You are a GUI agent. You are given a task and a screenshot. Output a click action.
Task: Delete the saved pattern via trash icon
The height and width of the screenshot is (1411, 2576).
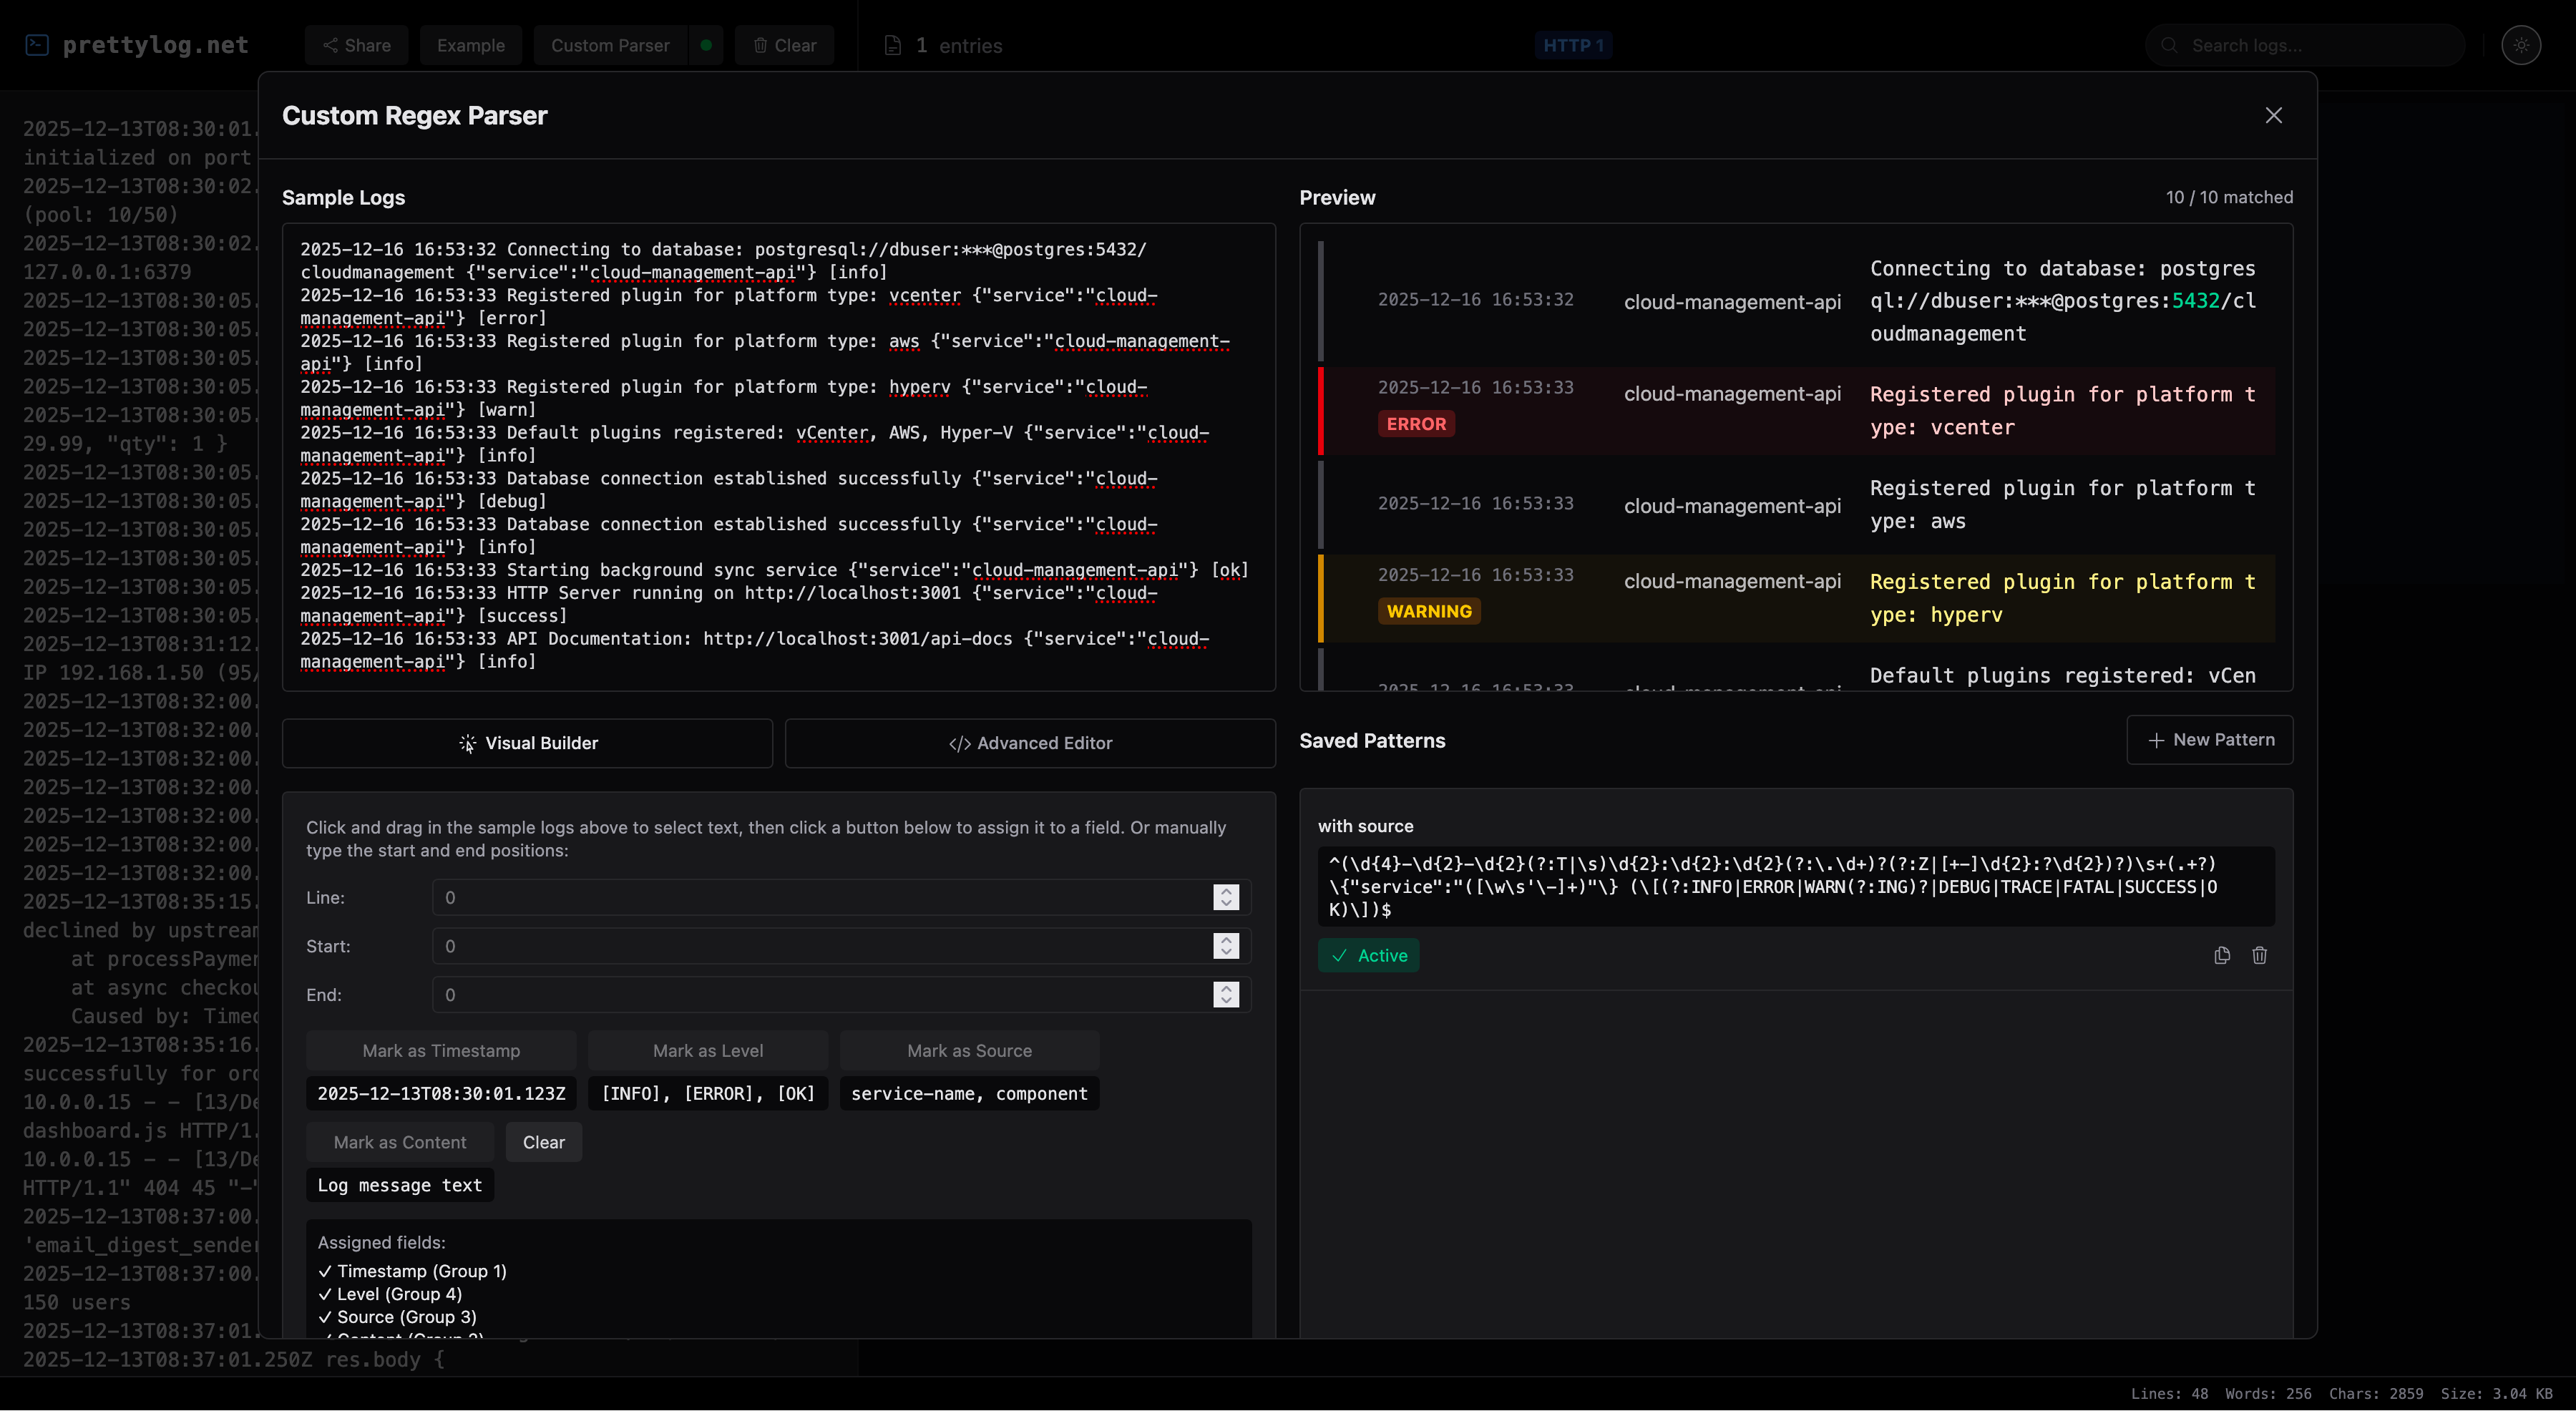2260,956
